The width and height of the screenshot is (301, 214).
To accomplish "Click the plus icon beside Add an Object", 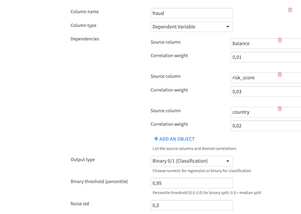I will [x=156, y=139].
